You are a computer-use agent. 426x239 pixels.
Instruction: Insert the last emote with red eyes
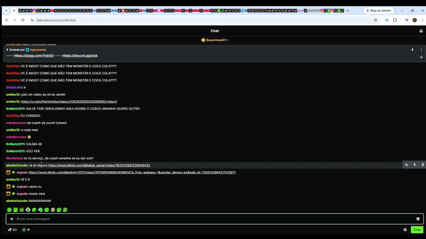click(65, 210)
